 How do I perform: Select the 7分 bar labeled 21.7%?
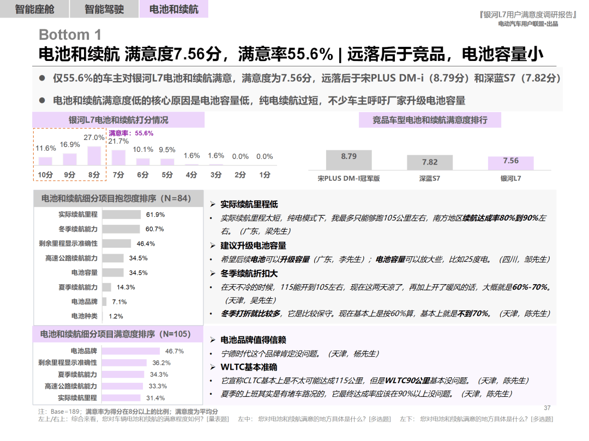point(119,157)
